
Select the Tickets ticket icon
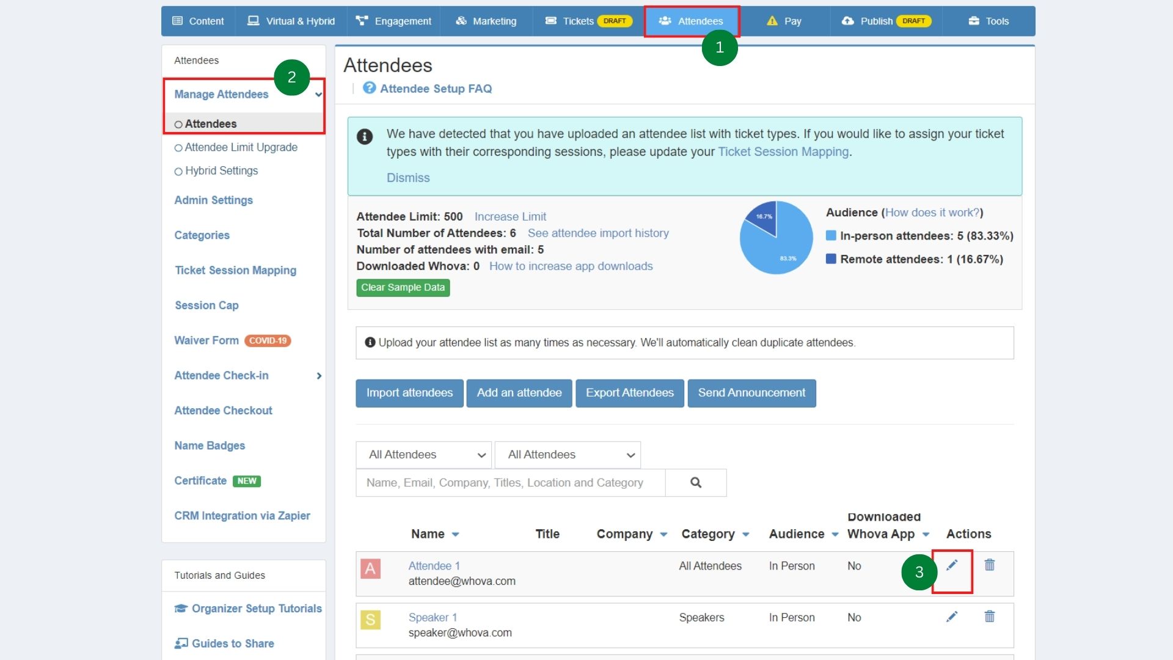(x=550, y=20)
